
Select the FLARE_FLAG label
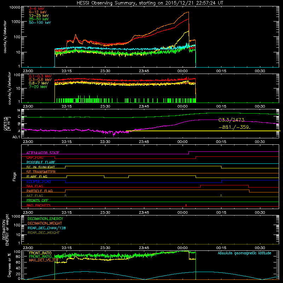coord(37,177)
